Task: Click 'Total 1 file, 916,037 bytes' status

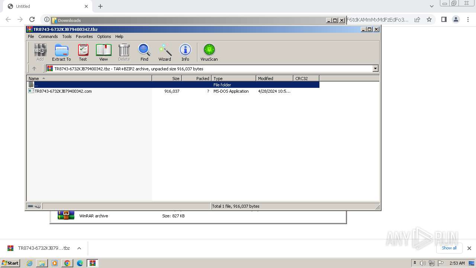Action: 236,206
